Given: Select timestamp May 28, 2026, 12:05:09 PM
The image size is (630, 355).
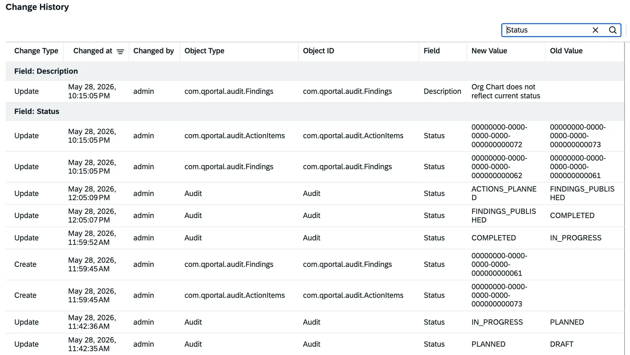Looking at the screenshot, I should (x=92, y=193).
